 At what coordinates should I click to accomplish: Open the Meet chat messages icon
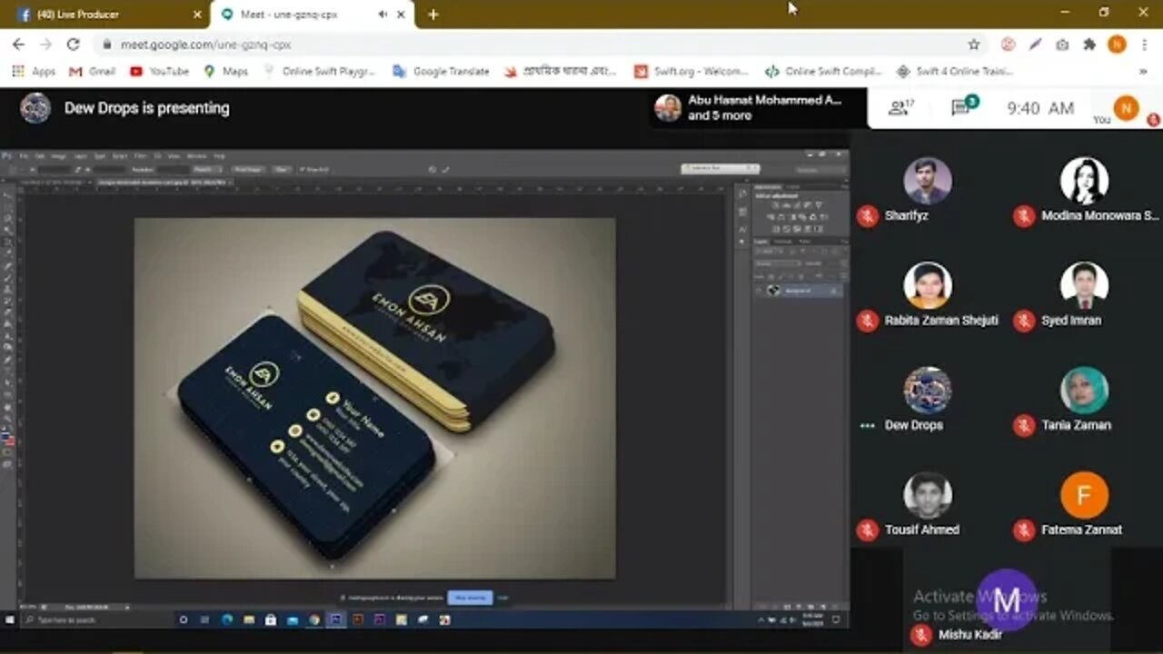click(x=962, y=107)
